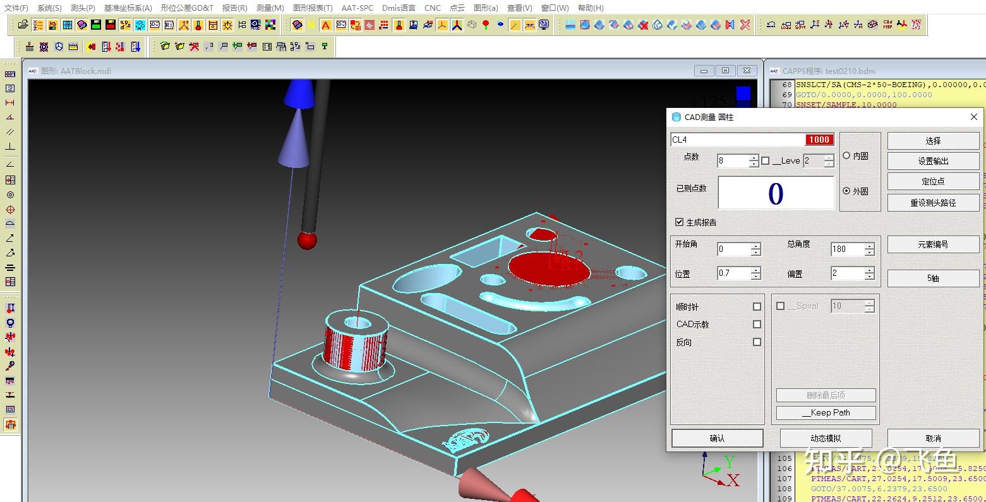Click the green floppy disk save icon
This screenshot has height=502, width=986.
click(x=96, y=25)
